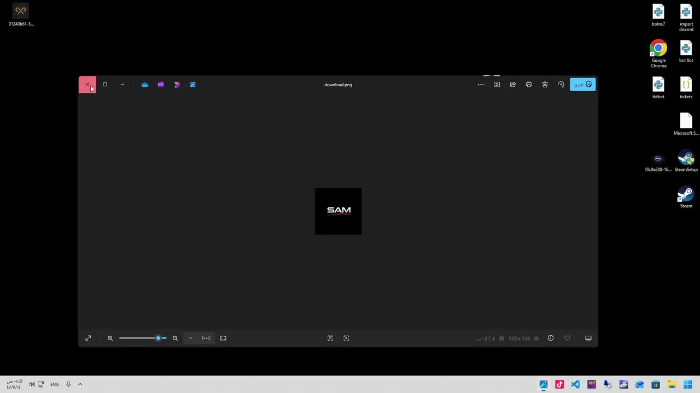Open the Steam desktop shortcut
700x393 pixels.
(x=686, y=198)
